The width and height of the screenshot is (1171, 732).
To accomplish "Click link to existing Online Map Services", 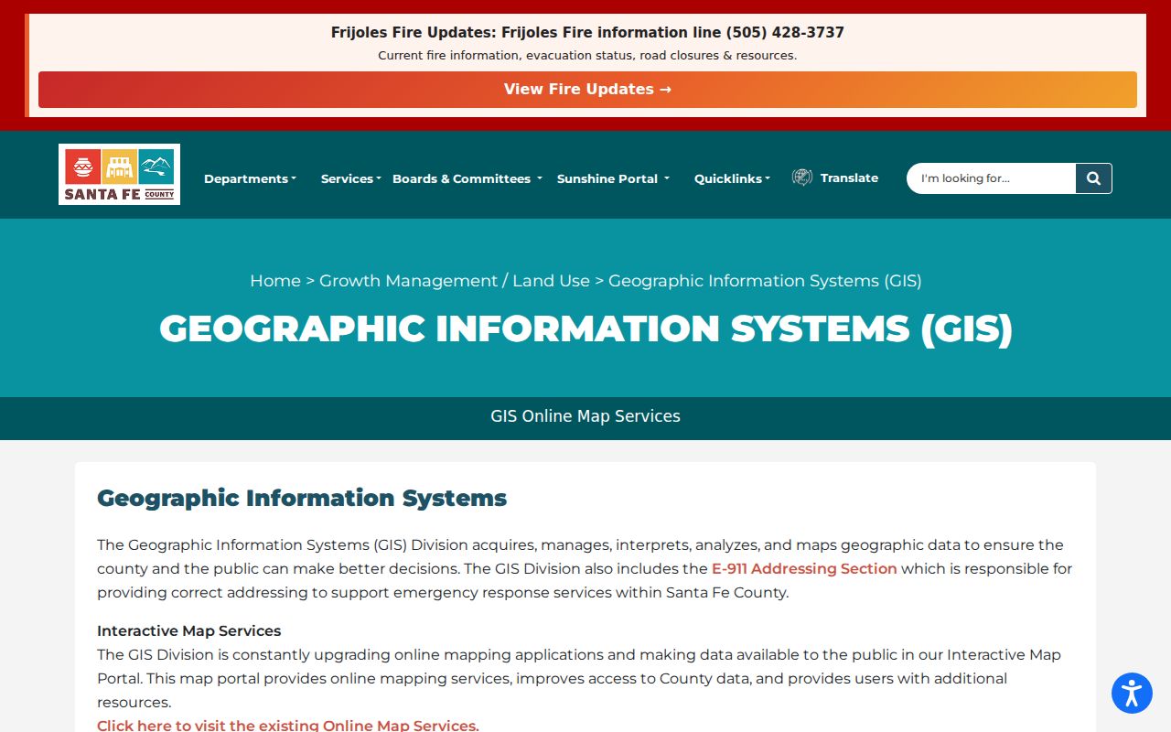I will click(x=288, y=726).
